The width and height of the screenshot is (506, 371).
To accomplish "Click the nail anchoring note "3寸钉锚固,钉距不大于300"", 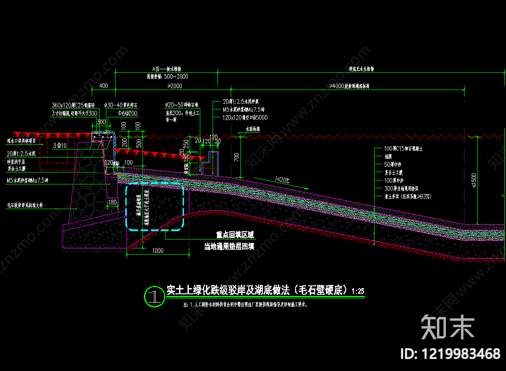I will pos(74,113).
